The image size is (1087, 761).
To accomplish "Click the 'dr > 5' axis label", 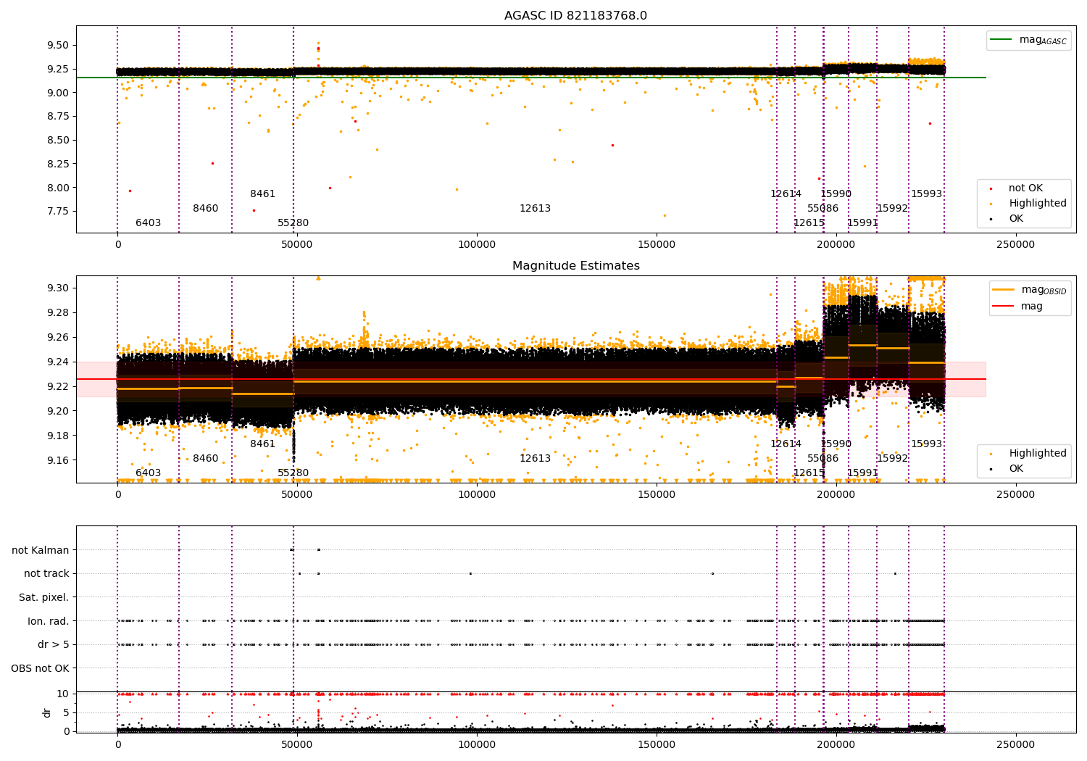I will (x=54, y=645).
